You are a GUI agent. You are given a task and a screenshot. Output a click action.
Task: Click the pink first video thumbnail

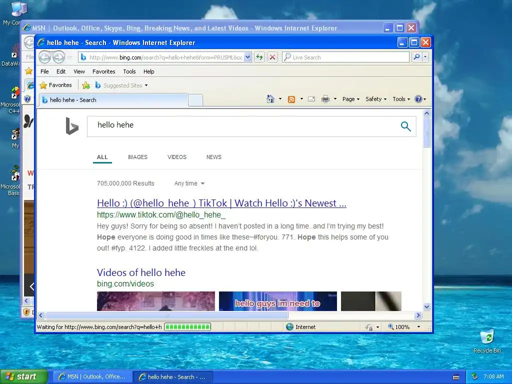[x=156, y=301]
